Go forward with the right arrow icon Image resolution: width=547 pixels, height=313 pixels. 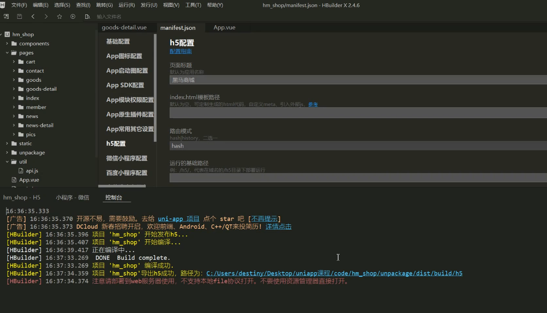coord(46,16)
